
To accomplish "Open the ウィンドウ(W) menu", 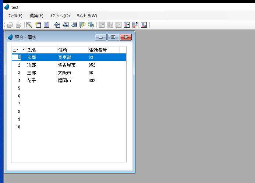I will (87, 16).
